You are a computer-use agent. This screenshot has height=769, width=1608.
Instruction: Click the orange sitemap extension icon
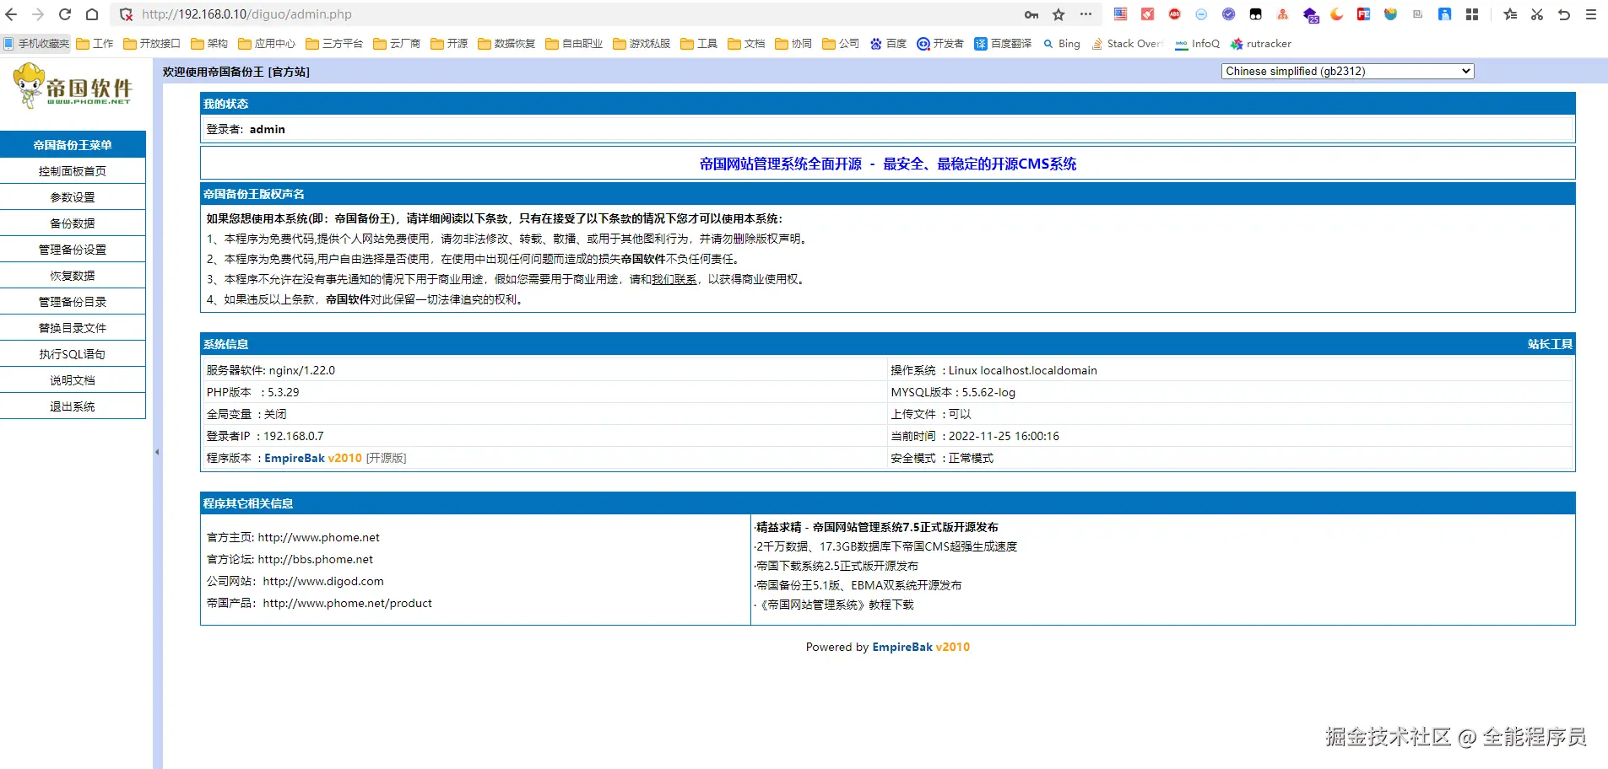1283,14
